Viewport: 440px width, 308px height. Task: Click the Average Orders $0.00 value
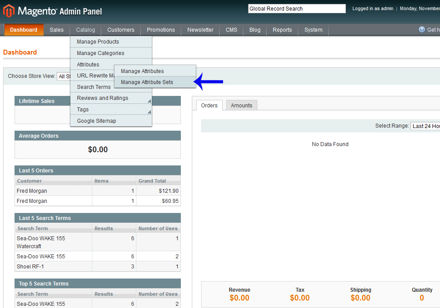(x=98, y=150)
